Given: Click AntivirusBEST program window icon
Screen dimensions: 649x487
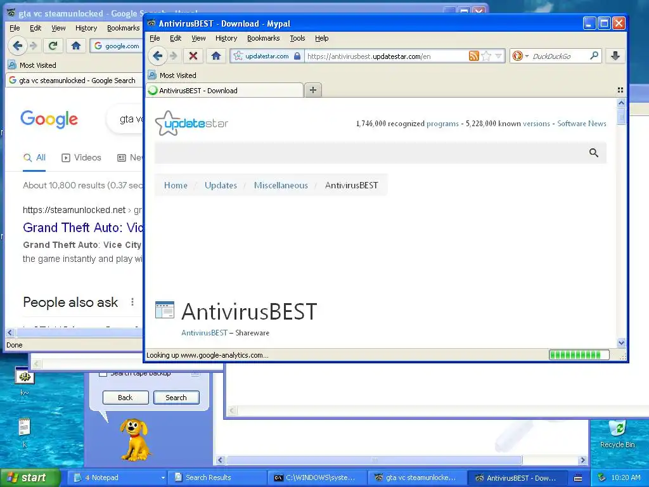Looking at the screenshot, I should point(164,309).
